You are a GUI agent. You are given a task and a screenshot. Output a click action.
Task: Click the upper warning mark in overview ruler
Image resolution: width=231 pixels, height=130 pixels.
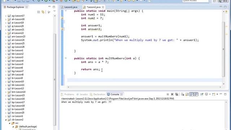(x=227, y=26)
